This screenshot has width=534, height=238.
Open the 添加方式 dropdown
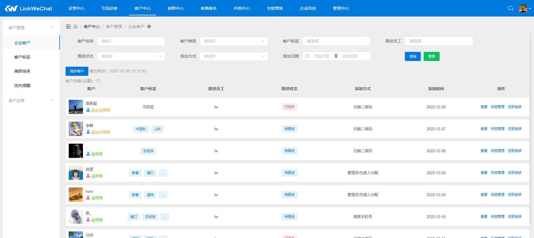pos(234,56)
